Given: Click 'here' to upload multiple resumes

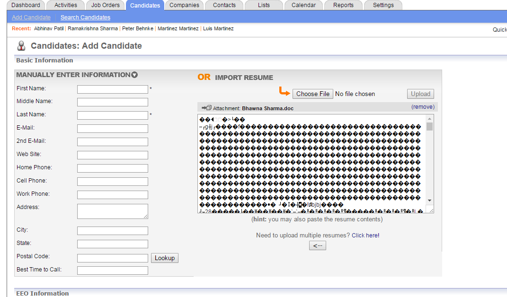Looking at the screenshot, I should pos(372,235).
